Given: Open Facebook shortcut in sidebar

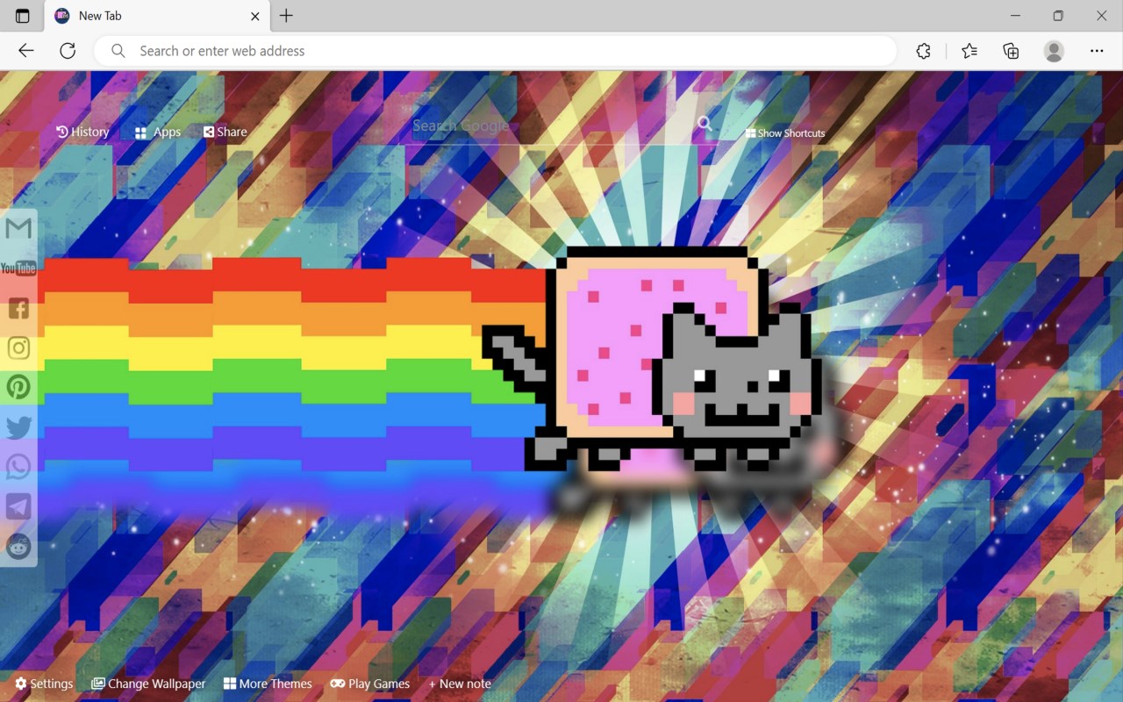Looking at the screenshot, I should coord(18,308).
